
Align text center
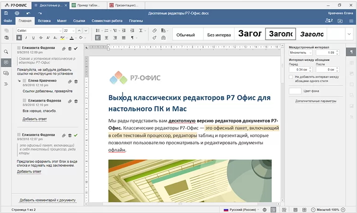coord(106,37)
